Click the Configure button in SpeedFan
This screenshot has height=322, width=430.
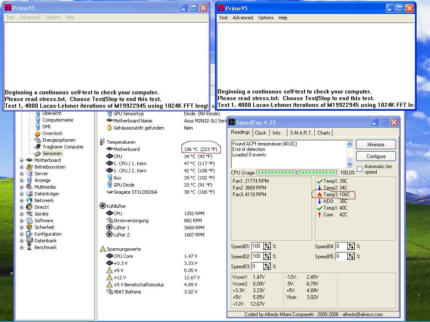click(x=376, y=156)
